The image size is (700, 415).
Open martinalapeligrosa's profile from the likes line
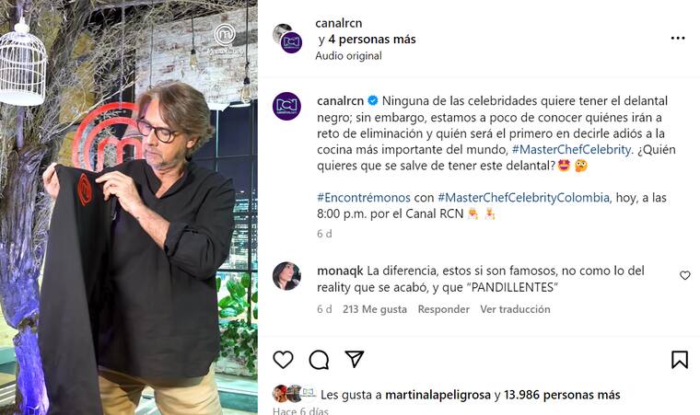tap(437, 395)
